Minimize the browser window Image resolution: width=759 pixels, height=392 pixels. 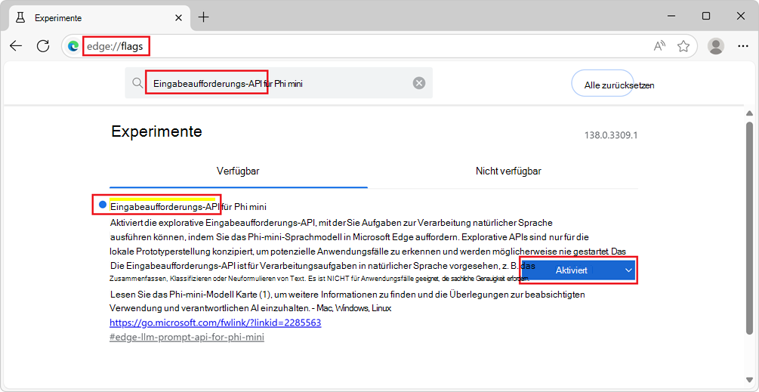tap(671, 17)
